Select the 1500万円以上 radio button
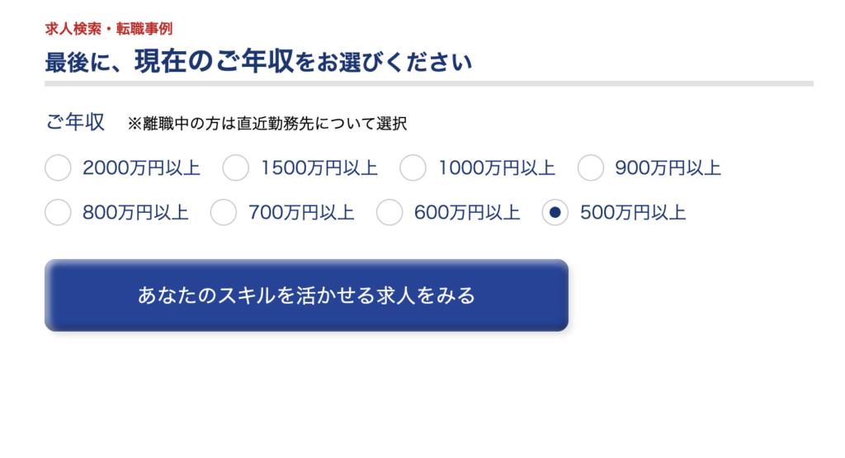Viewport: 845px width, 458px height. click(235, 168)
